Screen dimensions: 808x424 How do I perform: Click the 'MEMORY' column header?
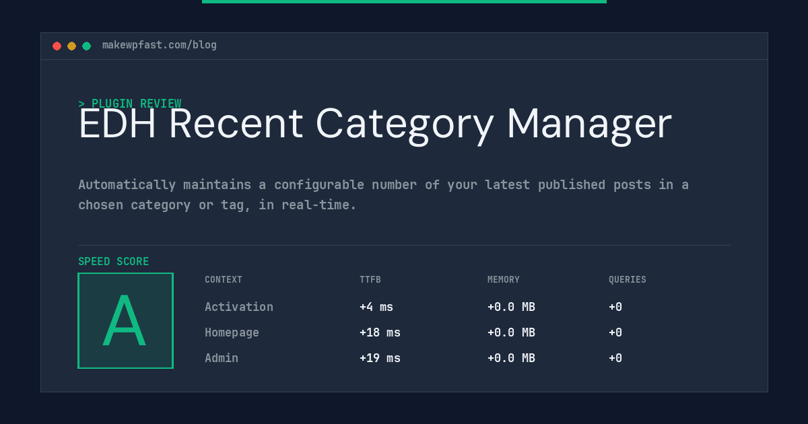504,280
